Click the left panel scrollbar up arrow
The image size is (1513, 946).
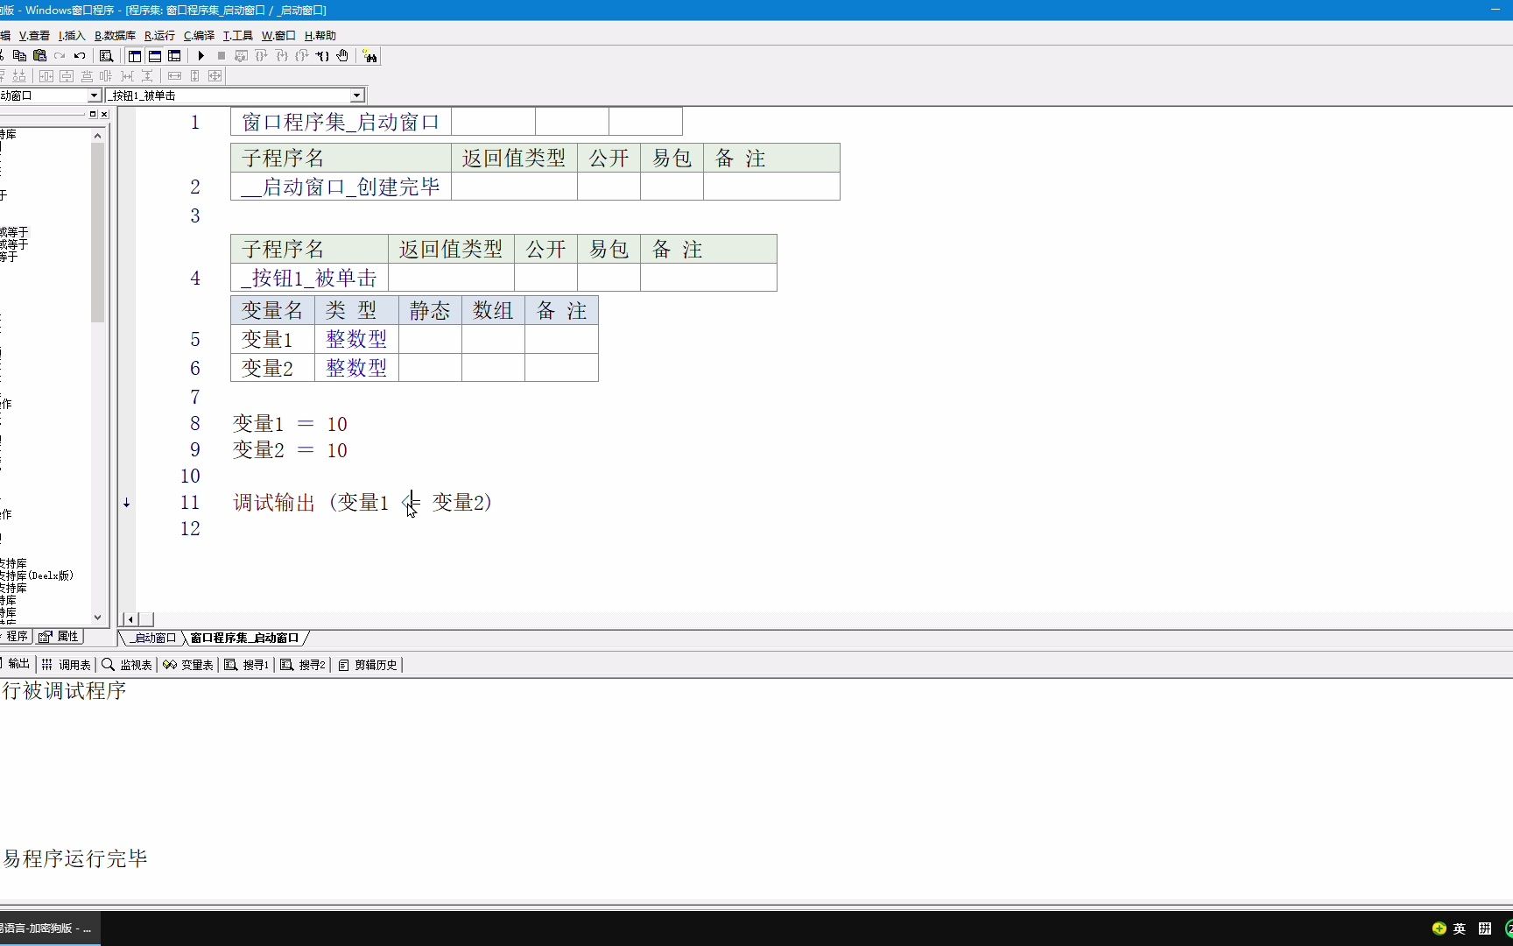coord(97,136)
